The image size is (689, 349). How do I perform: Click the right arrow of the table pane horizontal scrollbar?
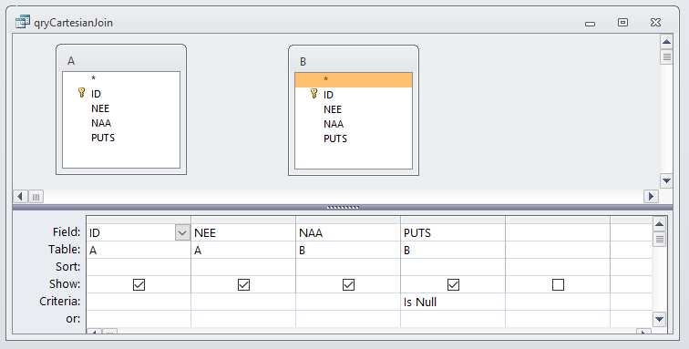(651, 196)
